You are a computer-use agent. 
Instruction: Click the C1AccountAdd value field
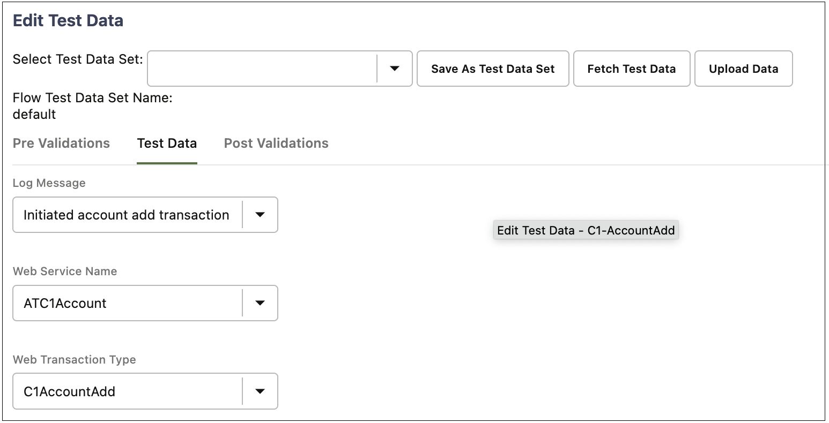click(127, 391)
